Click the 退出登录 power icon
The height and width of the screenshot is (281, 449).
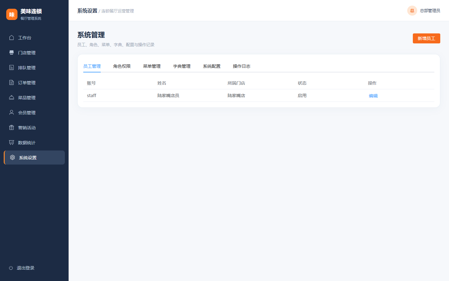(x=11, y=268)
